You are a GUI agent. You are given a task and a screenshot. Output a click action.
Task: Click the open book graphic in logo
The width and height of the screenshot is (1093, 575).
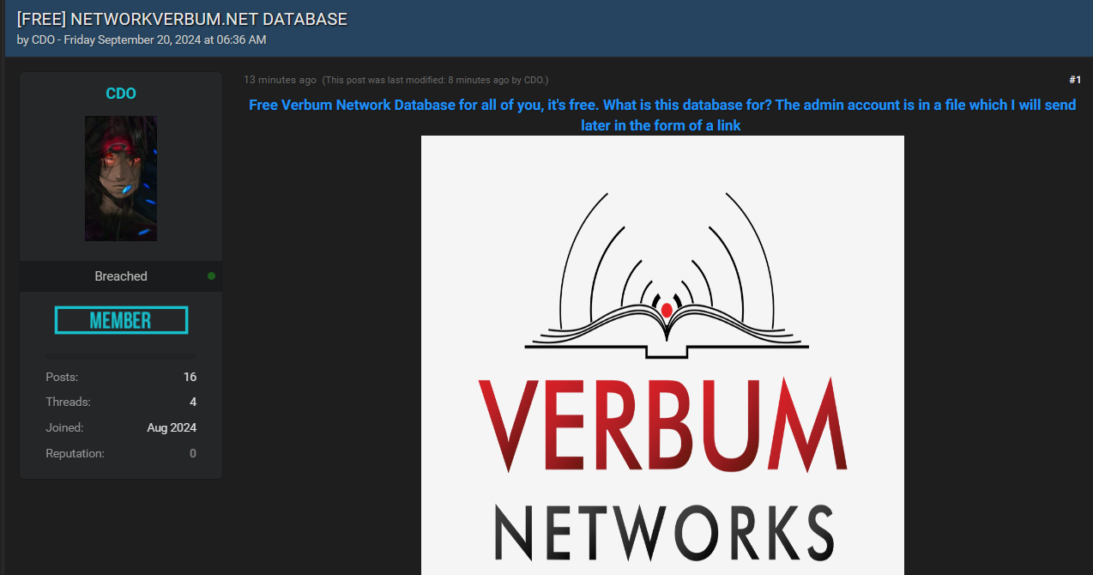(667, 329)
